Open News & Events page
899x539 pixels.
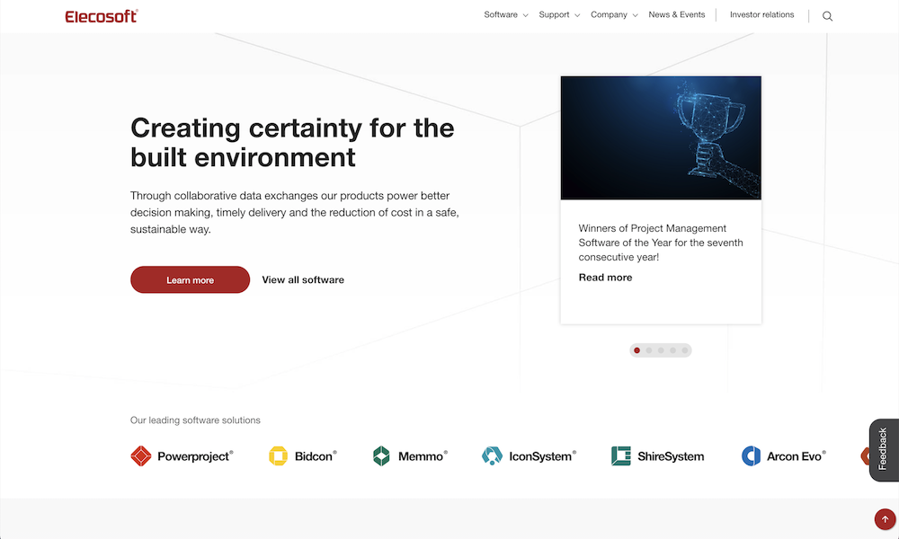pos(677,15)
